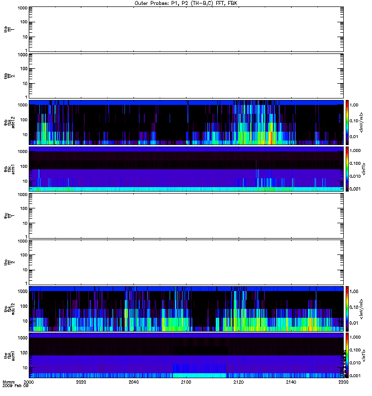Click the '2100' time tick label
Image resolution: width=372 pixels, height=396 pixels.
(186, 382)
